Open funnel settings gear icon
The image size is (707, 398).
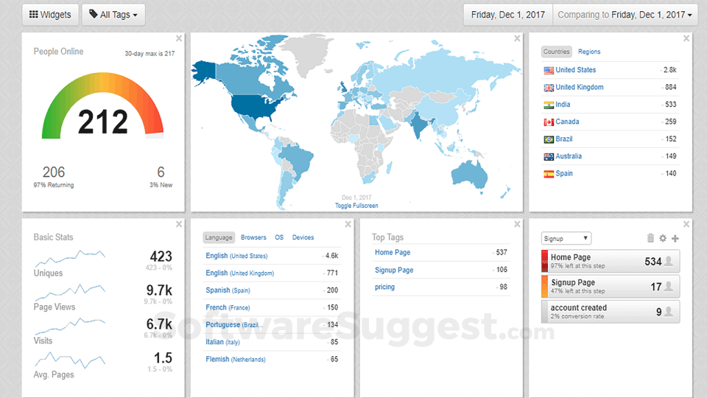pyautogui.click(x=663, y=238)
